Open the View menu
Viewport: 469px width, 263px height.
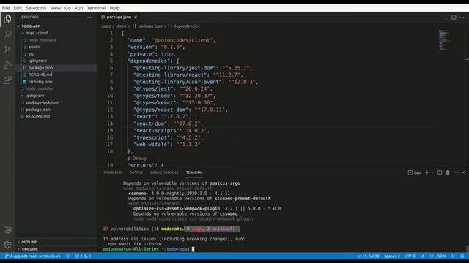click(56, 8)
